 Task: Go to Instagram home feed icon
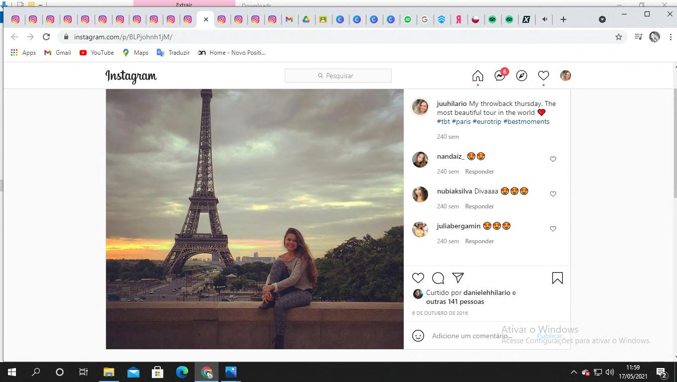[x=477, y=76]
